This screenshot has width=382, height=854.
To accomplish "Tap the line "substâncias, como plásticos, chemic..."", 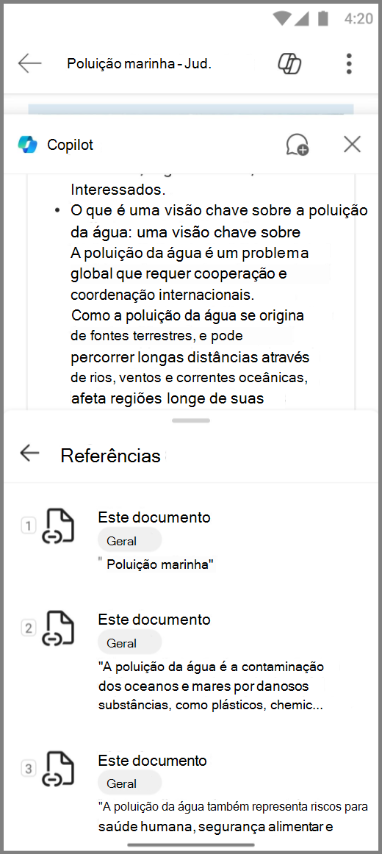I will 211,706.
